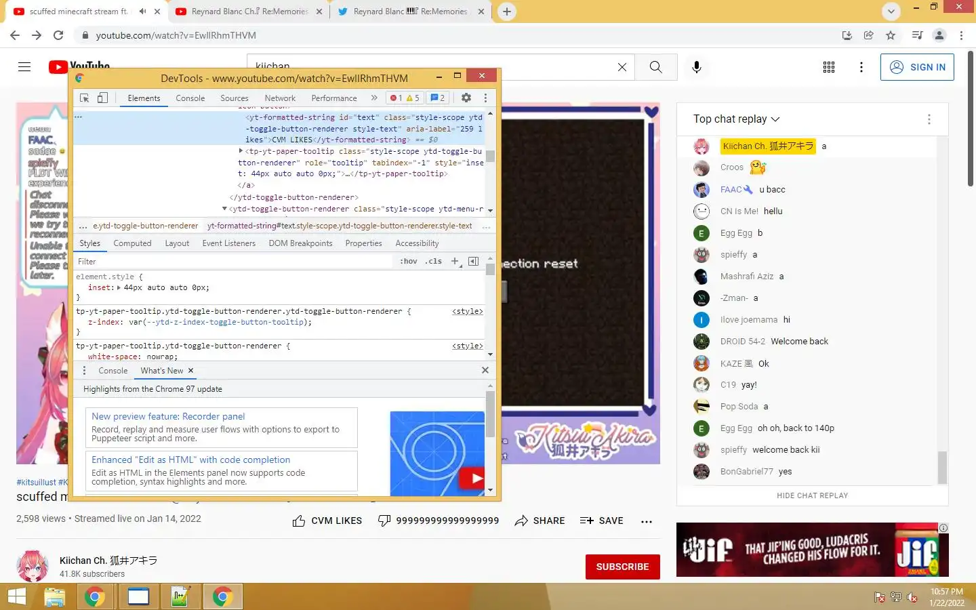Open DevTools customize three-dot menu
The height and width of the screenshot is (610, 976).
coord(485,98)
